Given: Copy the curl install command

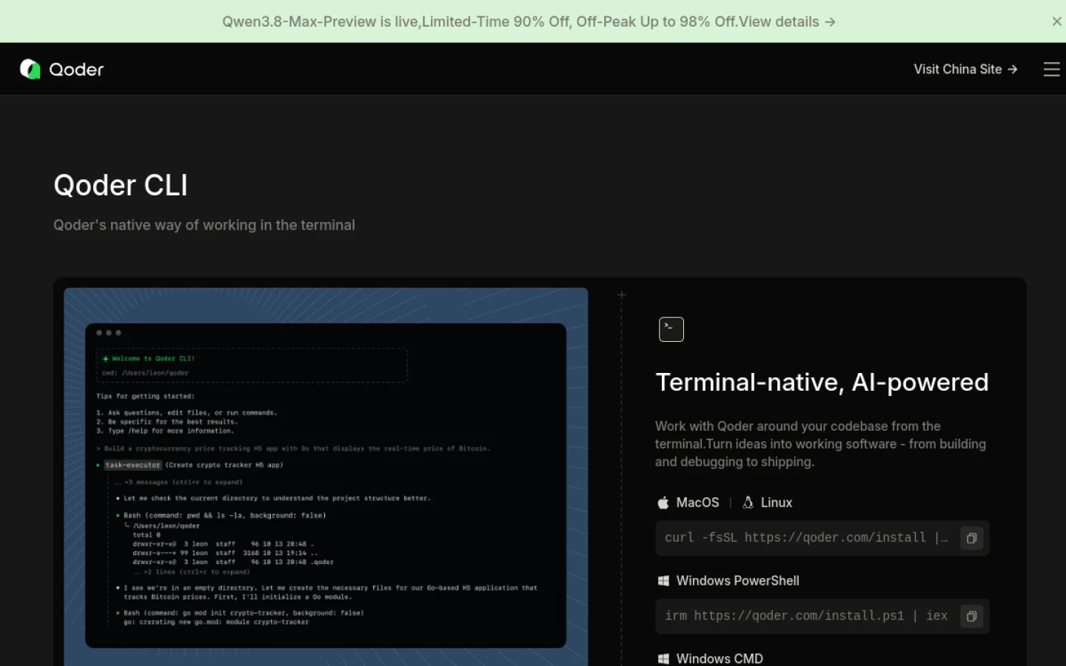Looking at the screenshot, I should [971, 538].
